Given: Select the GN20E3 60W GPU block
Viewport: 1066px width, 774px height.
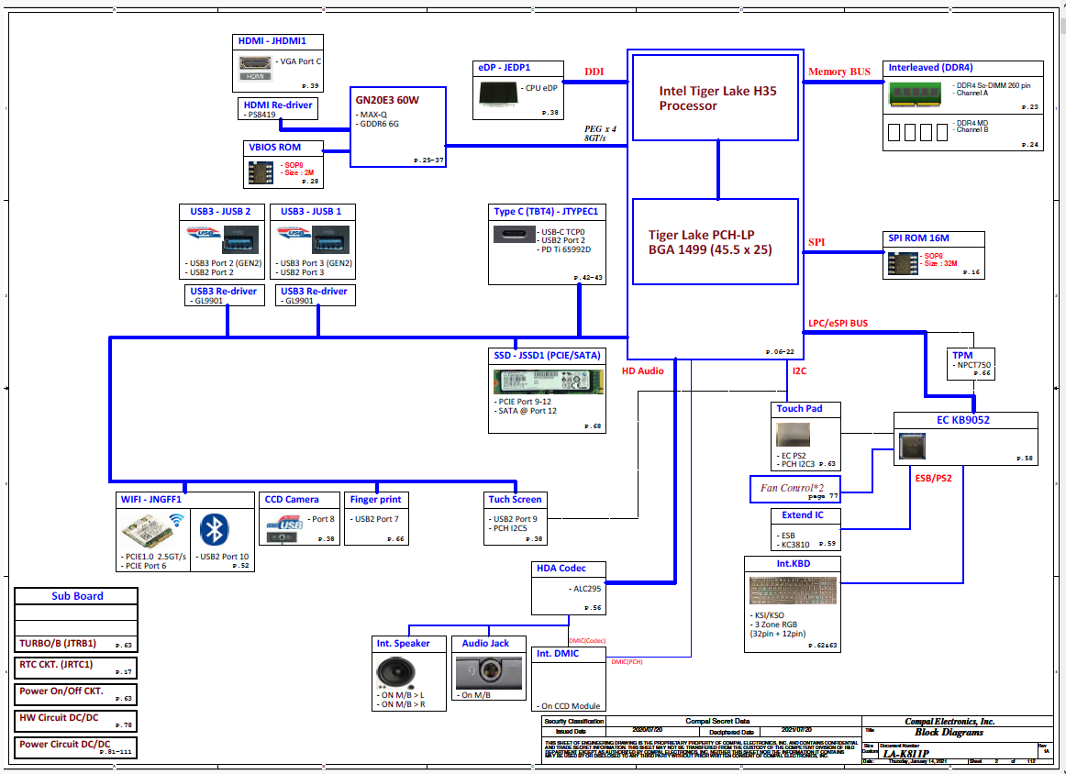Looking at the screenshot, I should click(398, 127).
